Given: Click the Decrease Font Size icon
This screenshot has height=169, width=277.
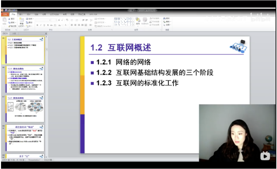Looking at the screenshot, I should coord(62,20).
